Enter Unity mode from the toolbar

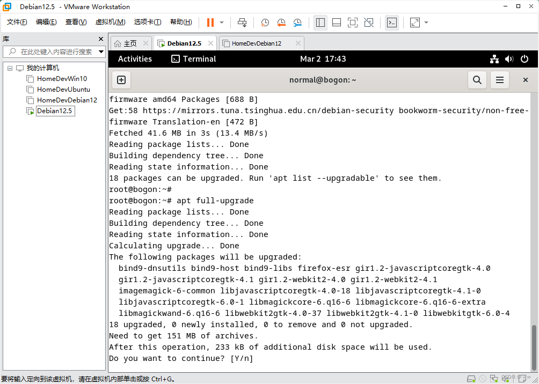pos(369,23)
